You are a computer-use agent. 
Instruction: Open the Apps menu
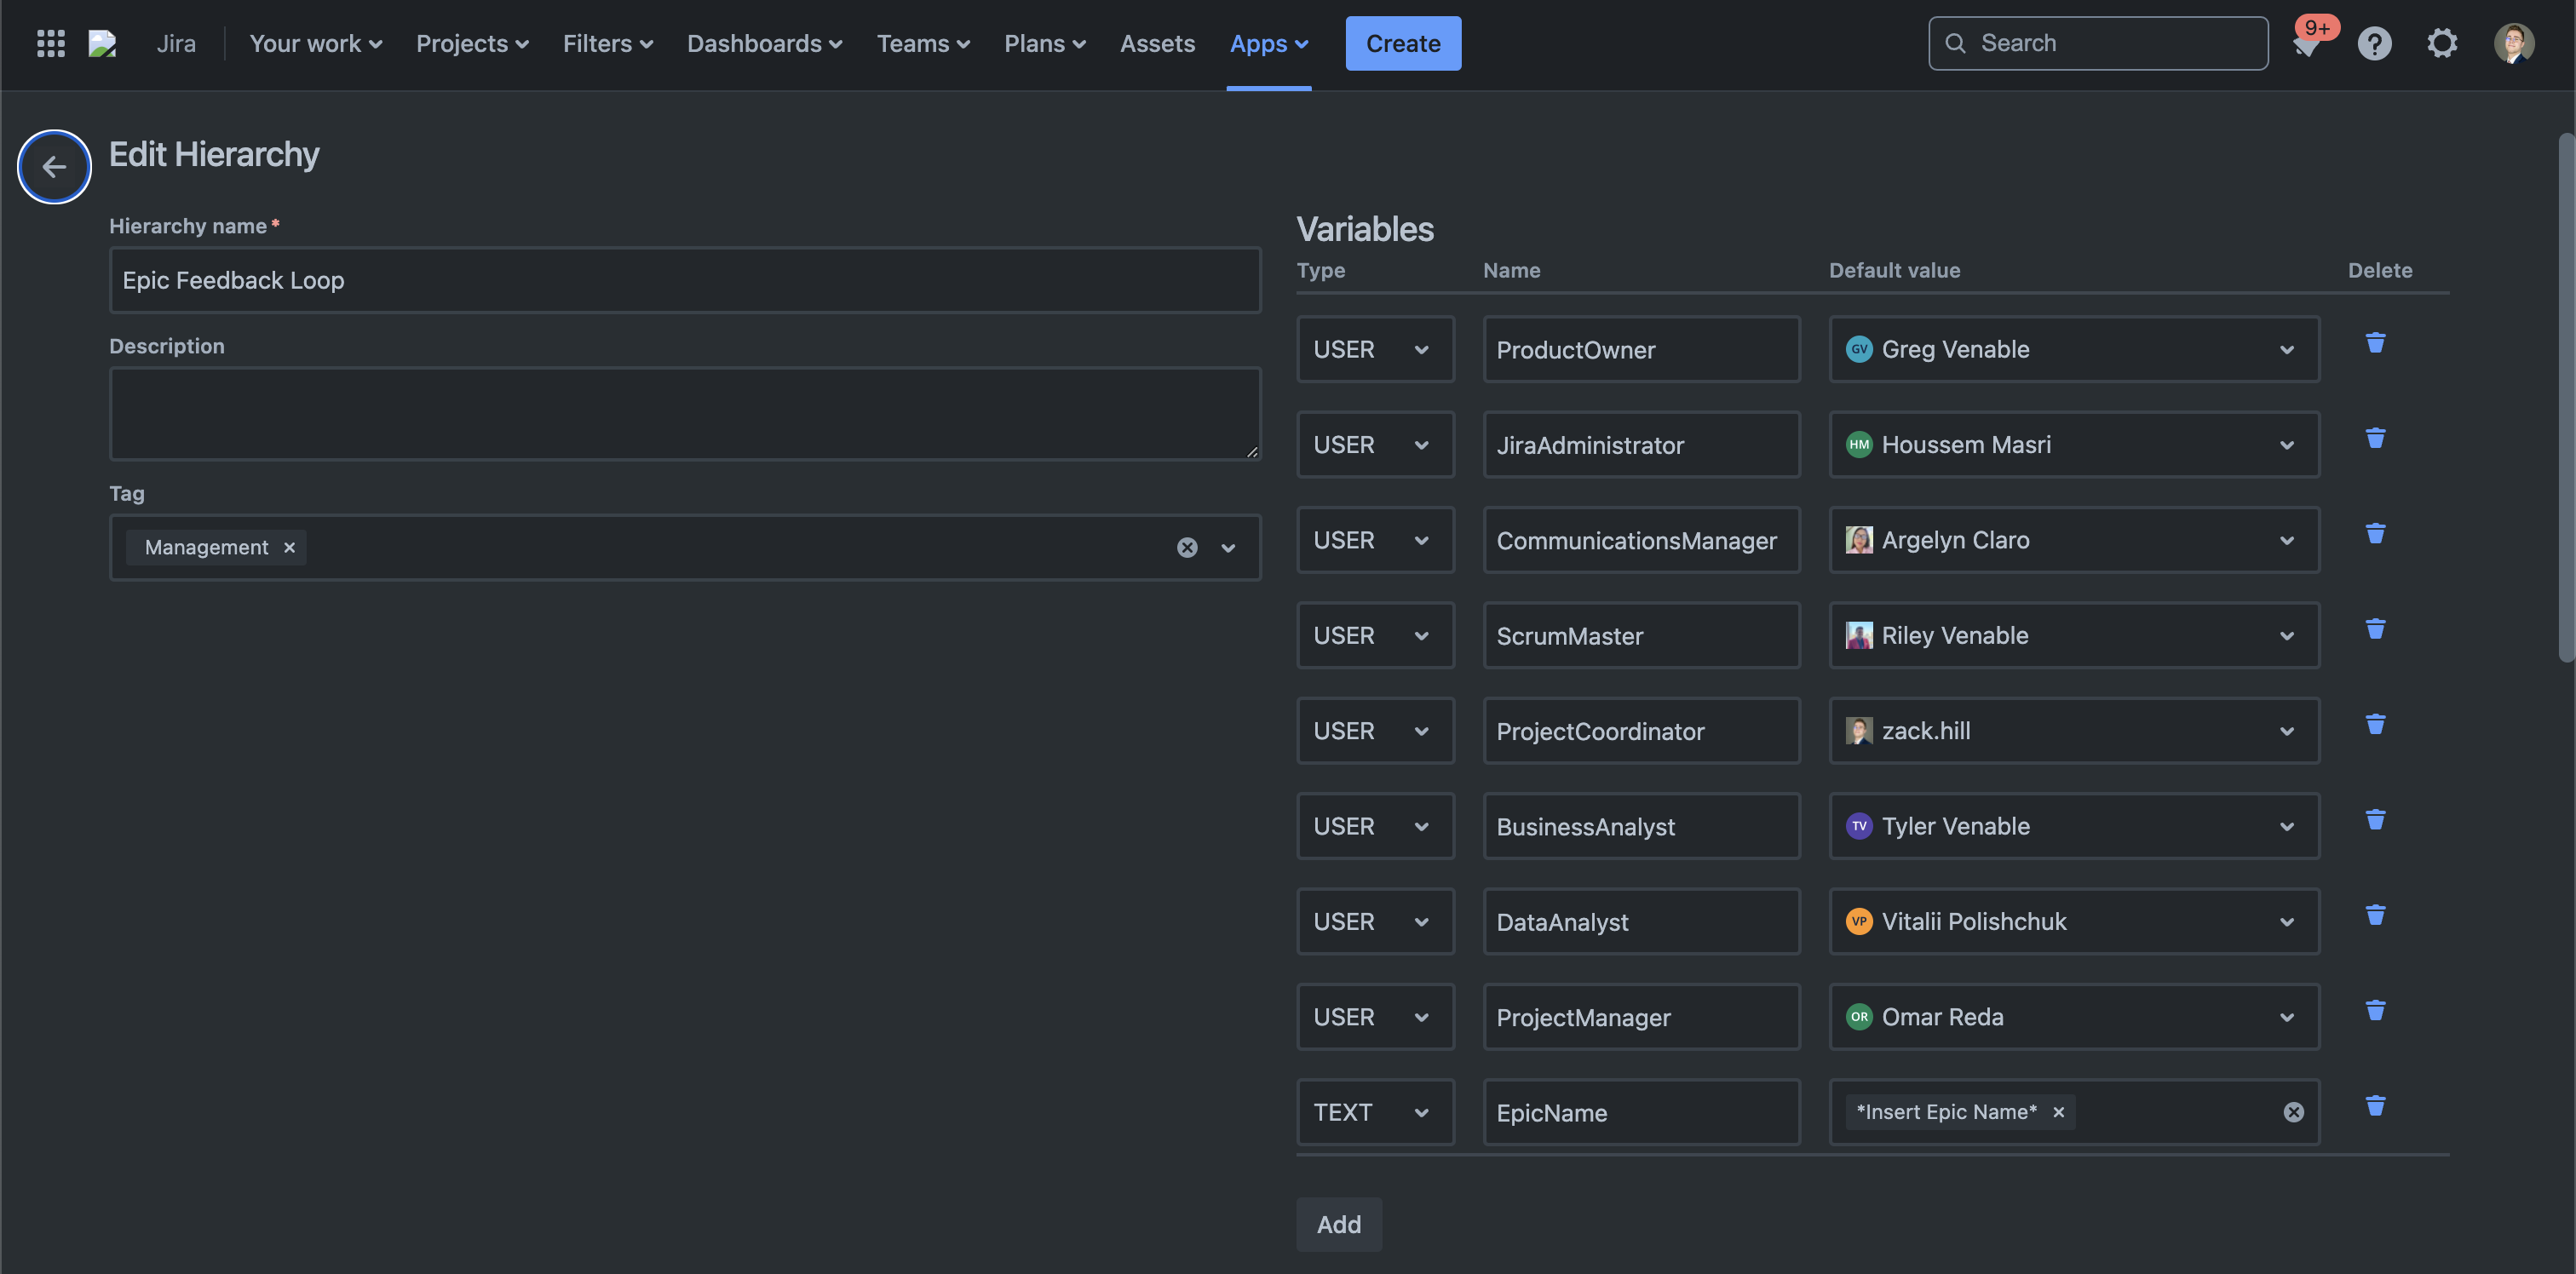pyautogui.click(x=1268, y=43)
